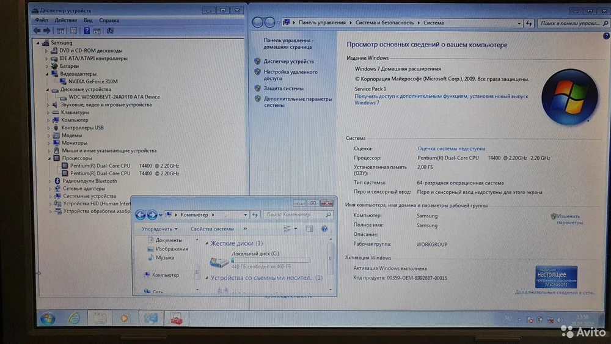
Task: Click link to get new Windows 7 edition features
Action: coord(441,100)
